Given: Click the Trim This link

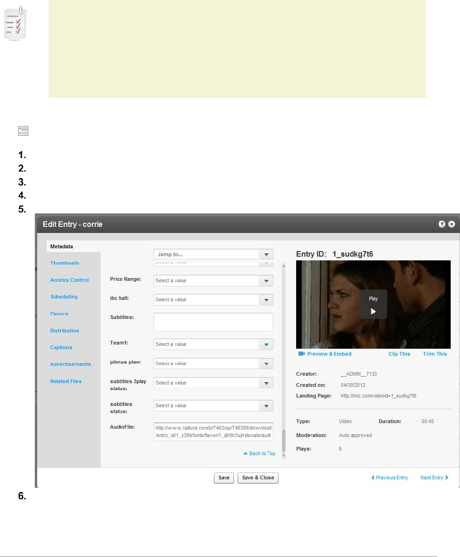Looking at the screenshot, I should pyautogui.click(x=435, y=354).
